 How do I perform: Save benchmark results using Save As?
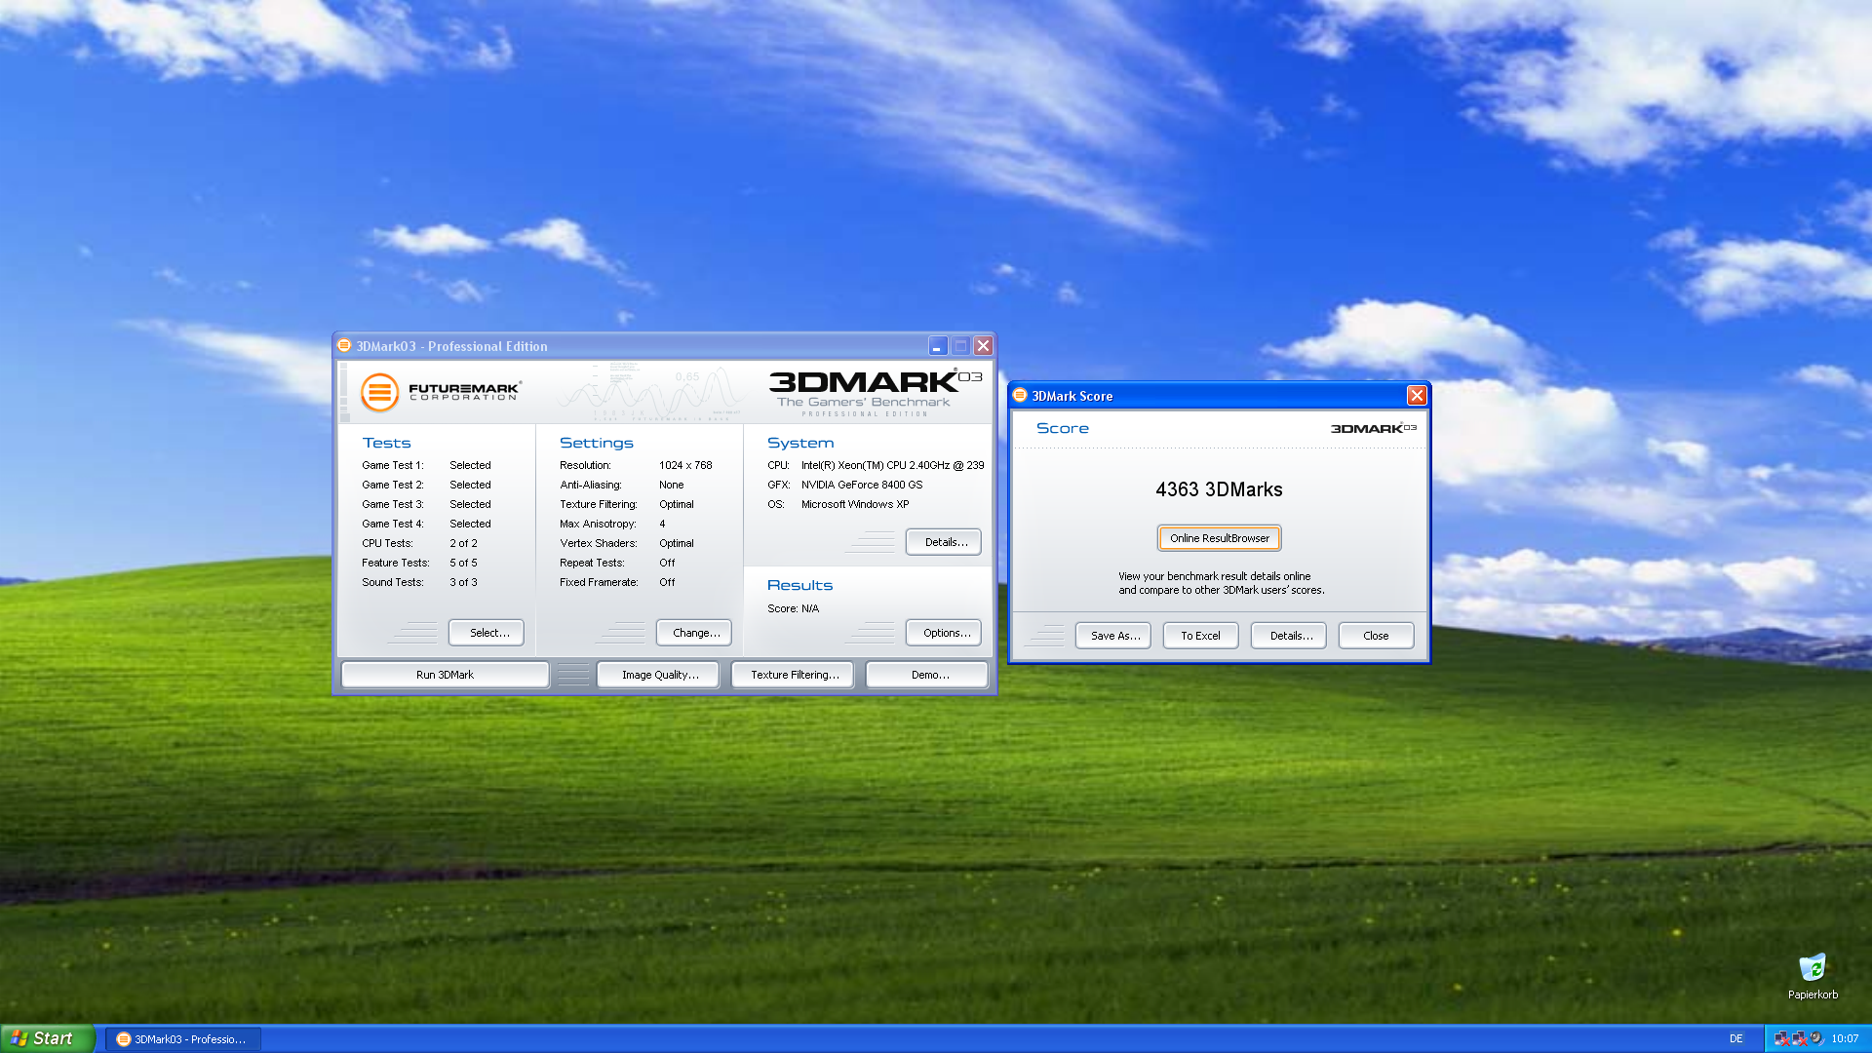tap(1112, 635)
